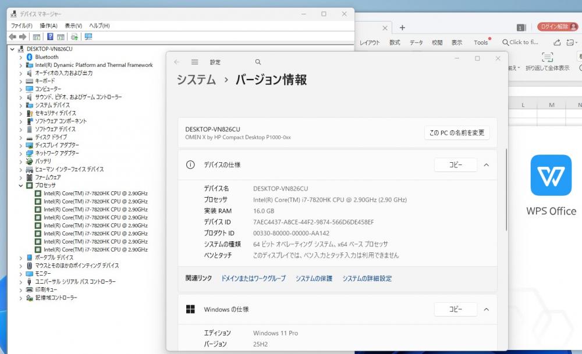Select column M header in WPS
This screenshot has height=354, width=582.
pos(552,105)
